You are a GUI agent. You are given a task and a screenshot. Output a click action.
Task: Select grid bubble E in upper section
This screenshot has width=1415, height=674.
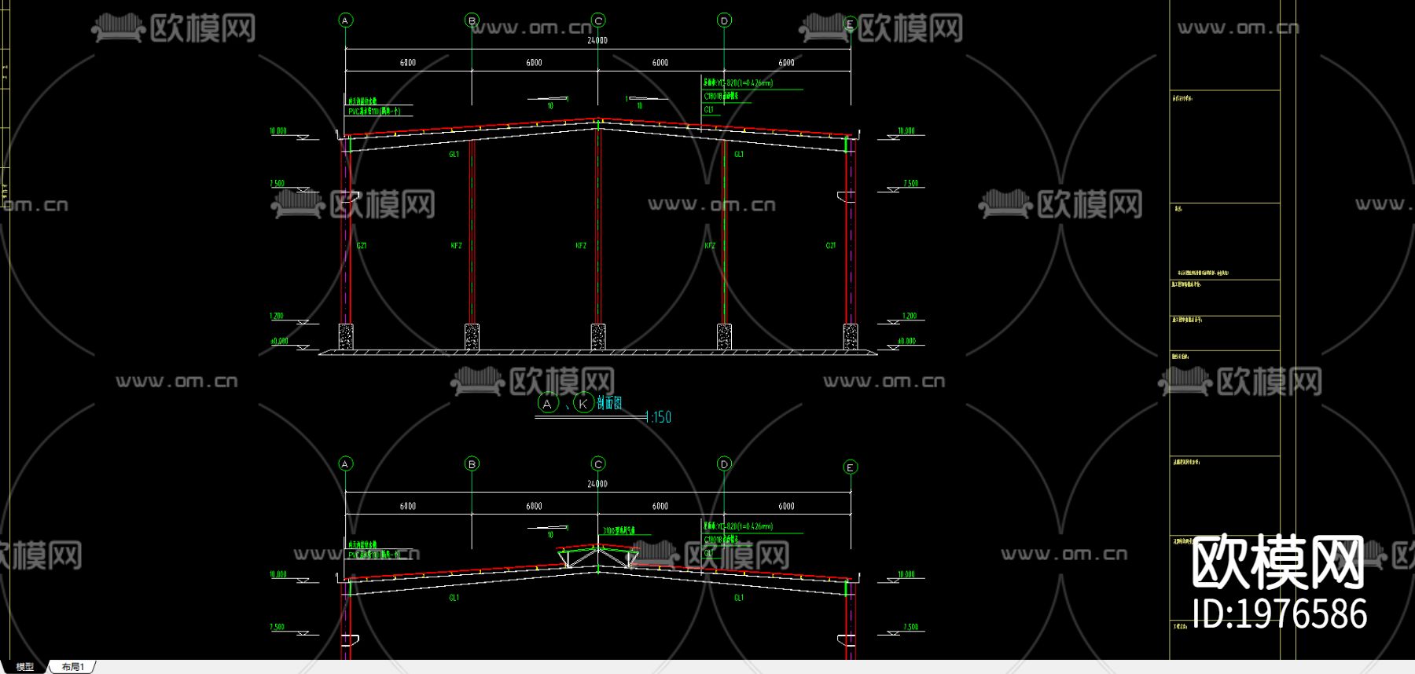850,24
